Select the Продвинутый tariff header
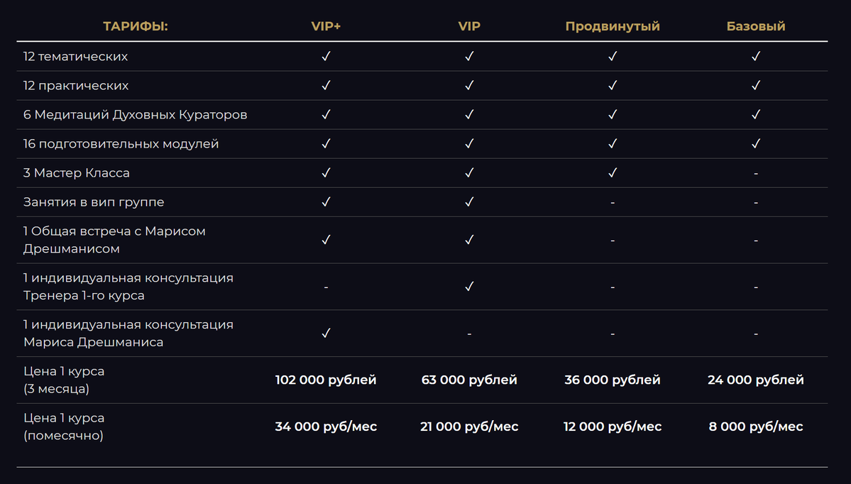Viewport: 851px width, 484px height. pyautogui.click(x=613, y=26)
